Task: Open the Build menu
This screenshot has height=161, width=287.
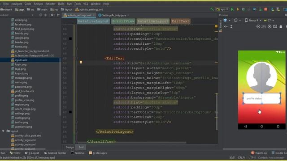Action: point(61,4)
